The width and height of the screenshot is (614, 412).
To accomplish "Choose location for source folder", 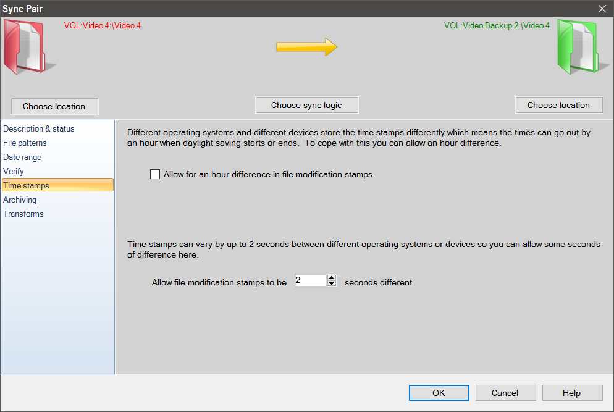I will (x=54, y=106).
